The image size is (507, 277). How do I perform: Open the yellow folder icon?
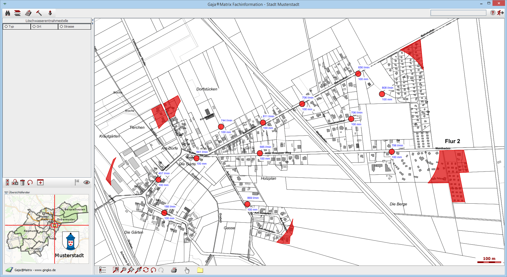(x=200, y=270)
